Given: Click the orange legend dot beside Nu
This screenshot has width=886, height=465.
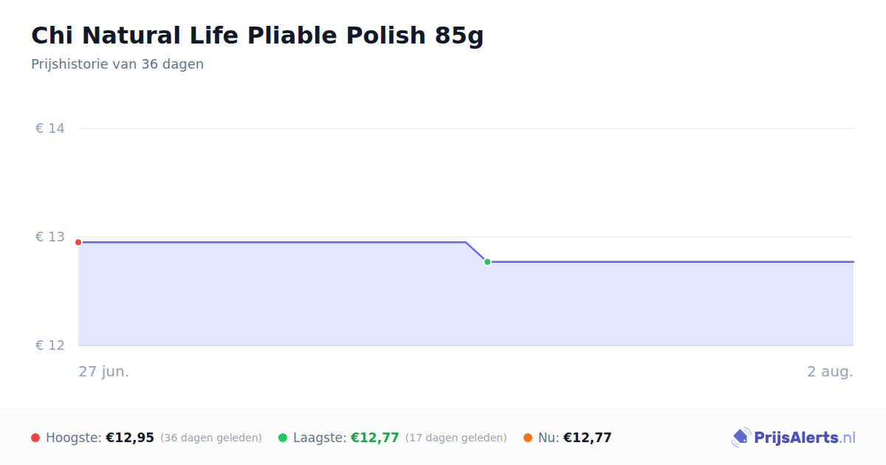Looking at the screenshot, I should click(x=528, y=438).
